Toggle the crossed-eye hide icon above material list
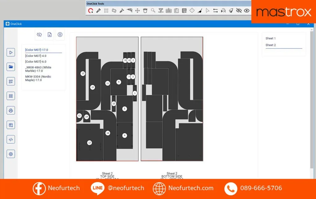 click(x=39, y=35)
